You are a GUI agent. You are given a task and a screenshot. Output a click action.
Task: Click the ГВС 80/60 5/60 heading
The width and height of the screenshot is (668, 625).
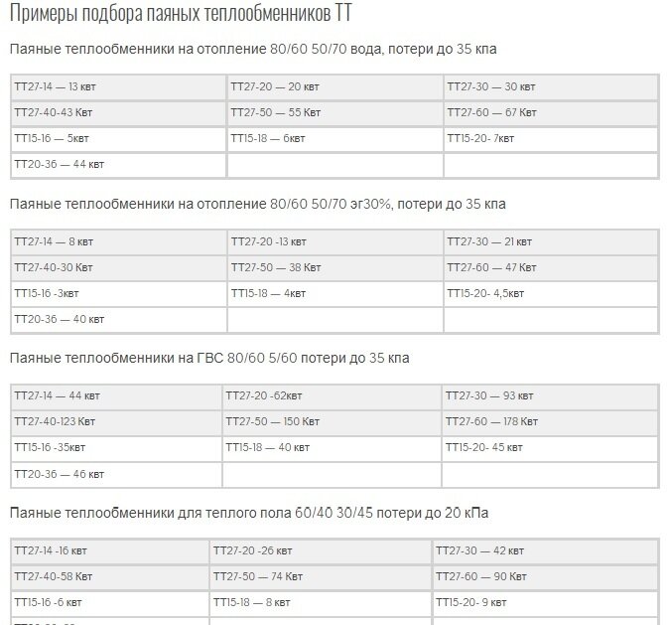pos(209,358)
